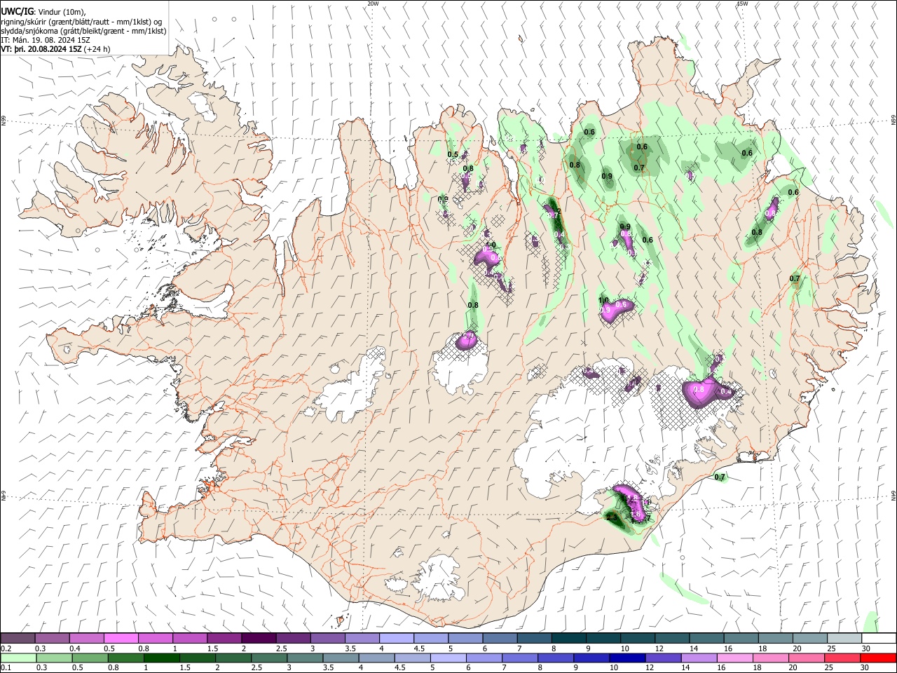Pick the darkest purple 2 mm snow swatch
Image resolution: width=897 pixels, height=673 pixels.
click(x=258, y=638)
